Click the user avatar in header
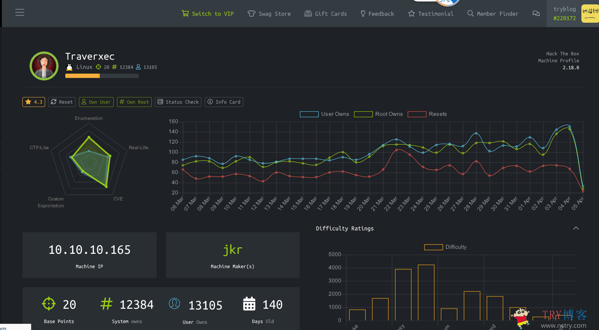This screenshot has width=599, height=330. click(x=590, y=14)
